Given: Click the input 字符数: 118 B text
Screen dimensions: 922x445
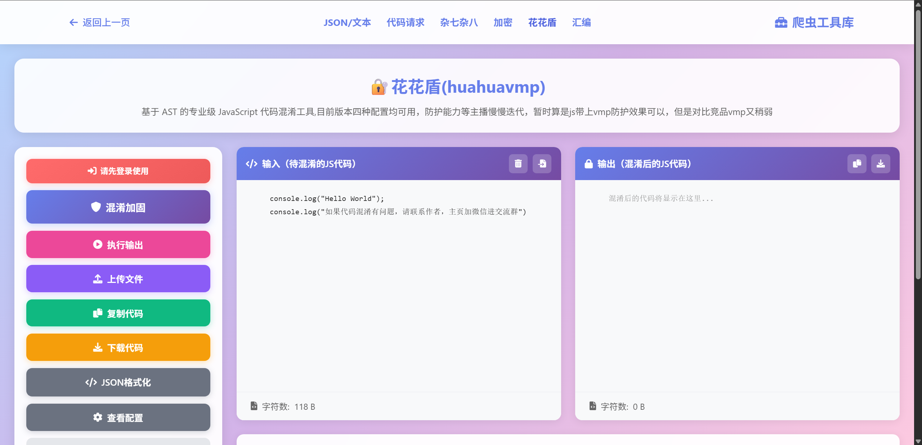Looking at the screenshot, I should coord(288,407).
